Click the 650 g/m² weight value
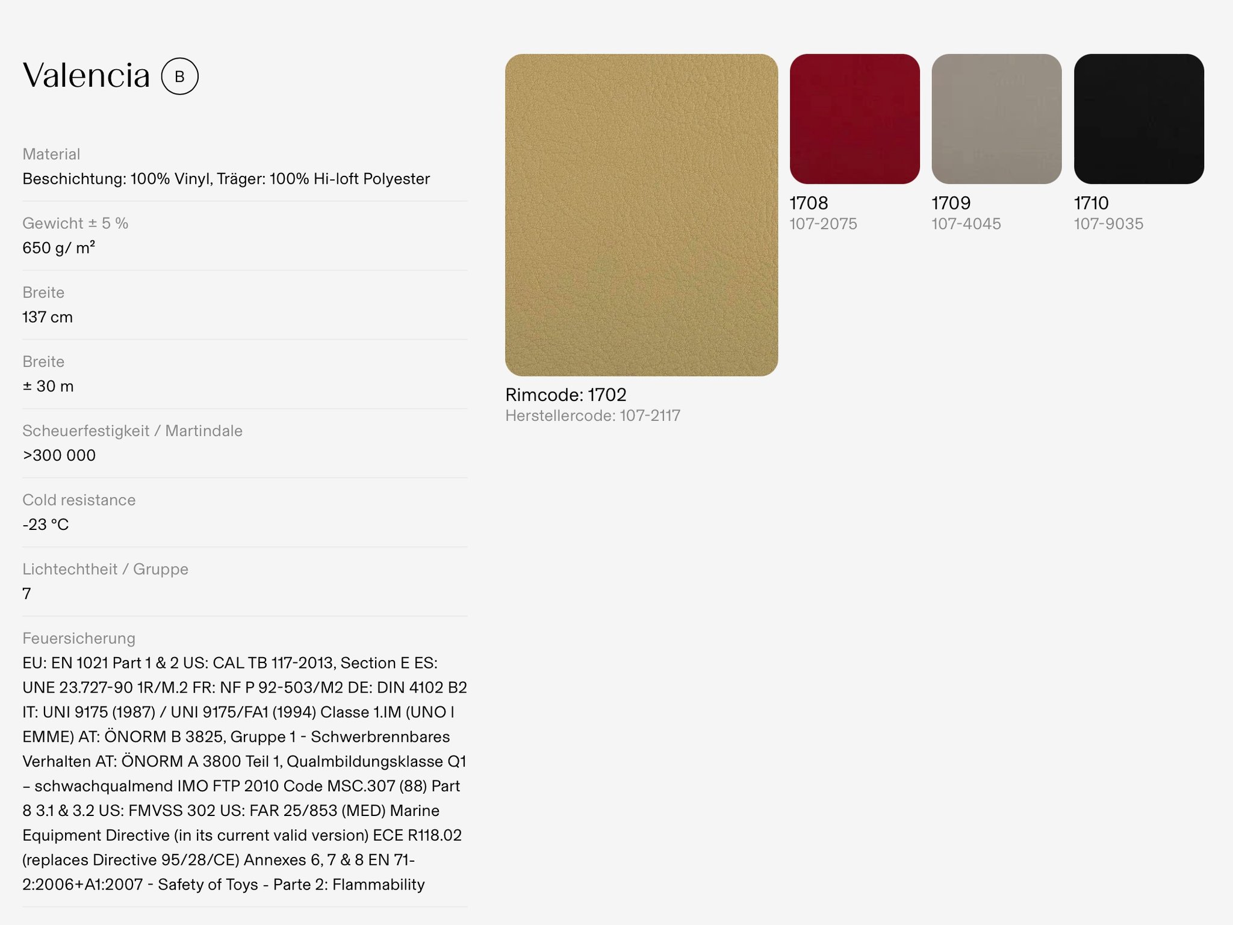 click(58, 248)
